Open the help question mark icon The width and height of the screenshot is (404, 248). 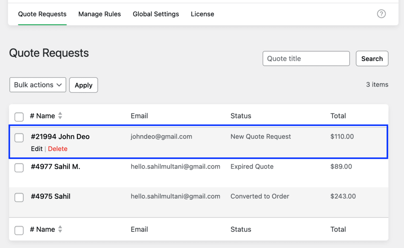381,14
